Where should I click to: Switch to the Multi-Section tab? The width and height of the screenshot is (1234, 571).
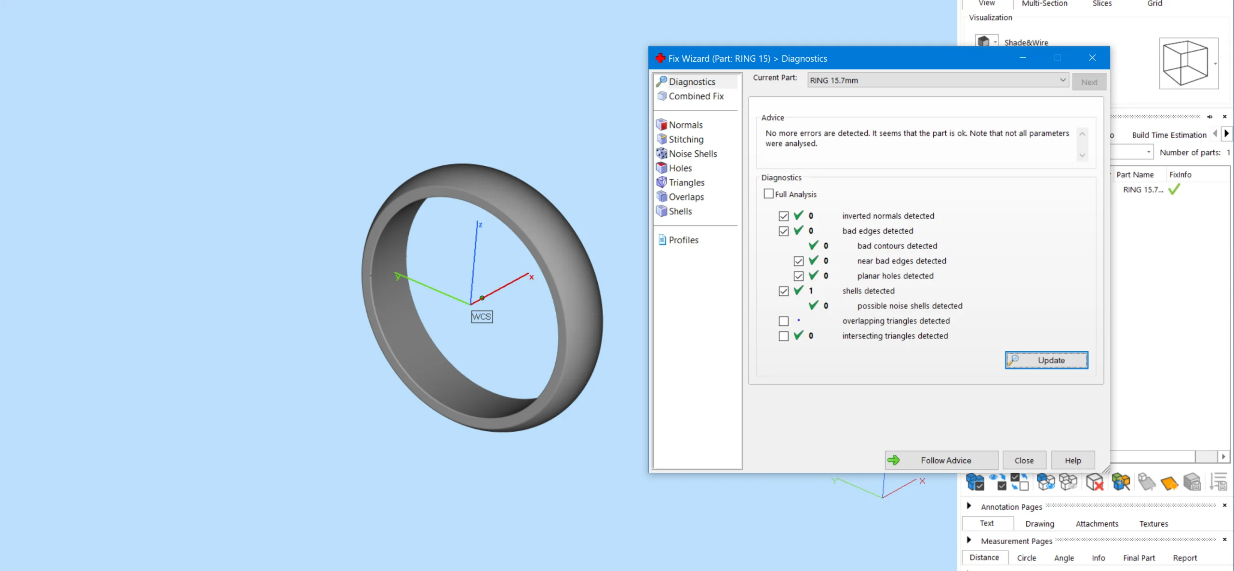pos(1044,4)
